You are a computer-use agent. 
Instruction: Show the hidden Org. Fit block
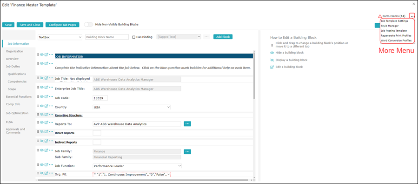[41, 173]
